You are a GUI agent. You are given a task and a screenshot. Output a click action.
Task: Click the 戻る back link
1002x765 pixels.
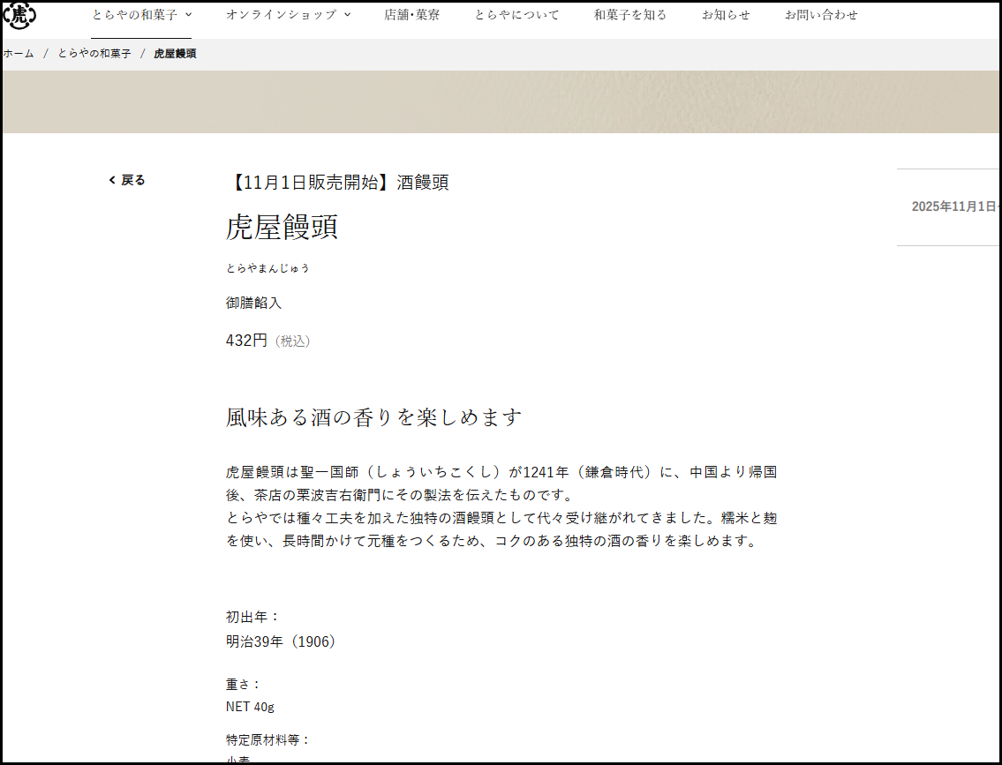(x=127, y=180)
